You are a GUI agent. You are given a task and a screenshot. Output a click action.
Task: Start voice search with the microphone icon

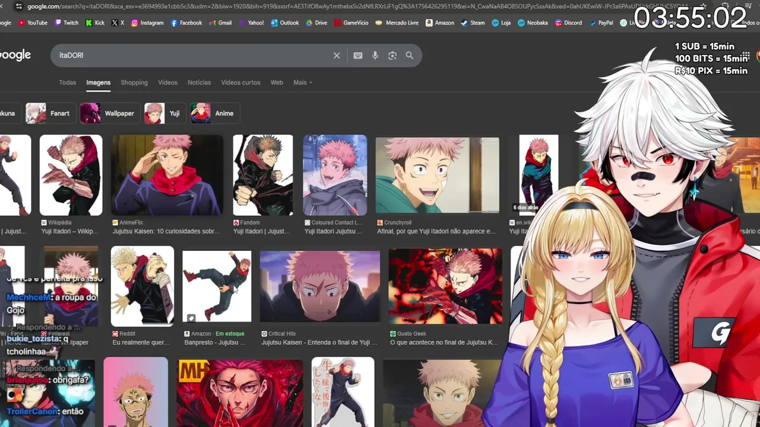click(x=375, y=55)
